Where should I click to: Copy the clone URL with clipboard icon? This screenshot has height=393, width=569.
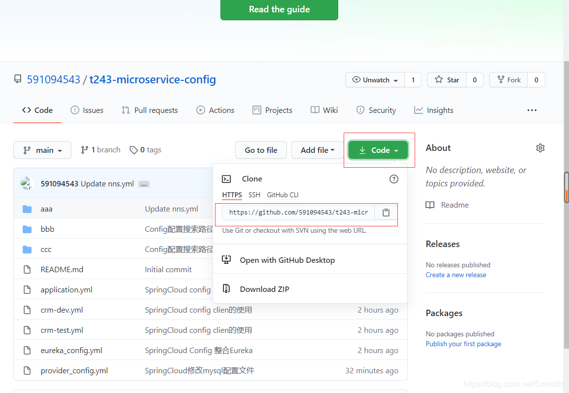[x=386, y=213]
